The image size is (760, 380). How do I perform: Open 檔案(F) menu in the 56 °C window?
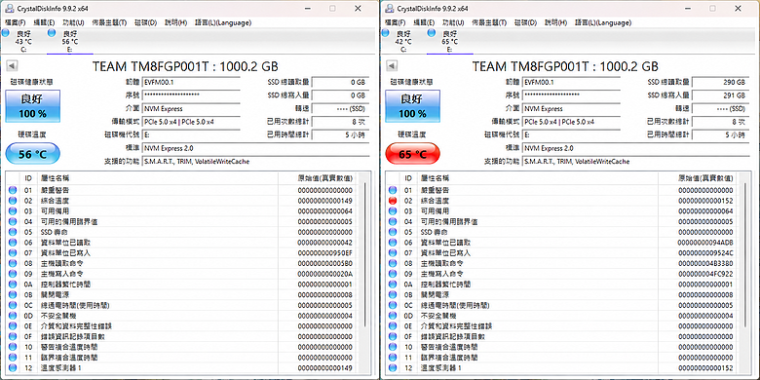tap(15, 22)
